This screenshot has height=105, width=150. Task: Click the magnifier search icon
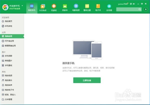click(140, 9)
